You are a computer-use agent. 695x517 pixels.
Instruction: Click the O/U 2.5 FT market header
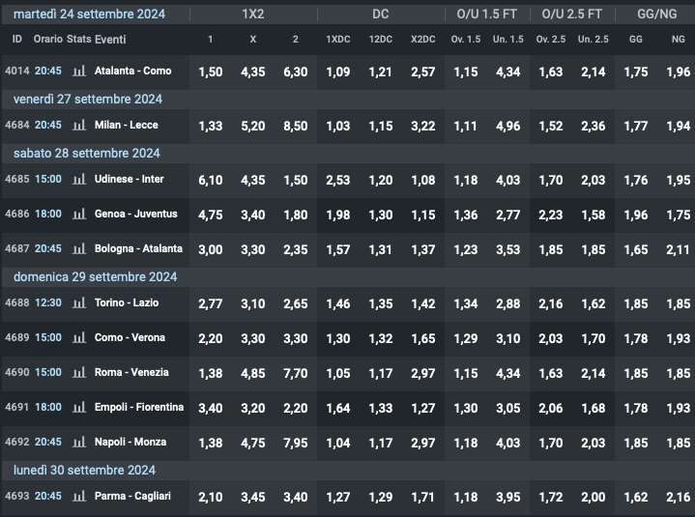[x=572, y=14]
